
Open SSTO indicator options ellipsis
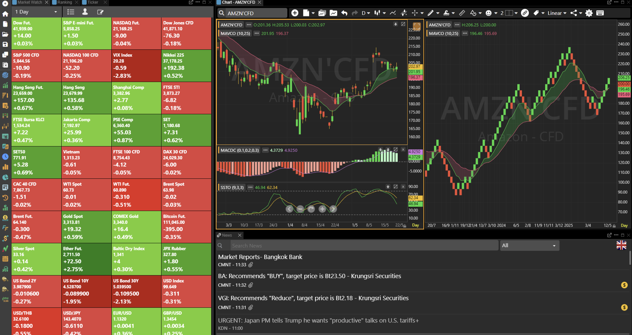[250, 187]
